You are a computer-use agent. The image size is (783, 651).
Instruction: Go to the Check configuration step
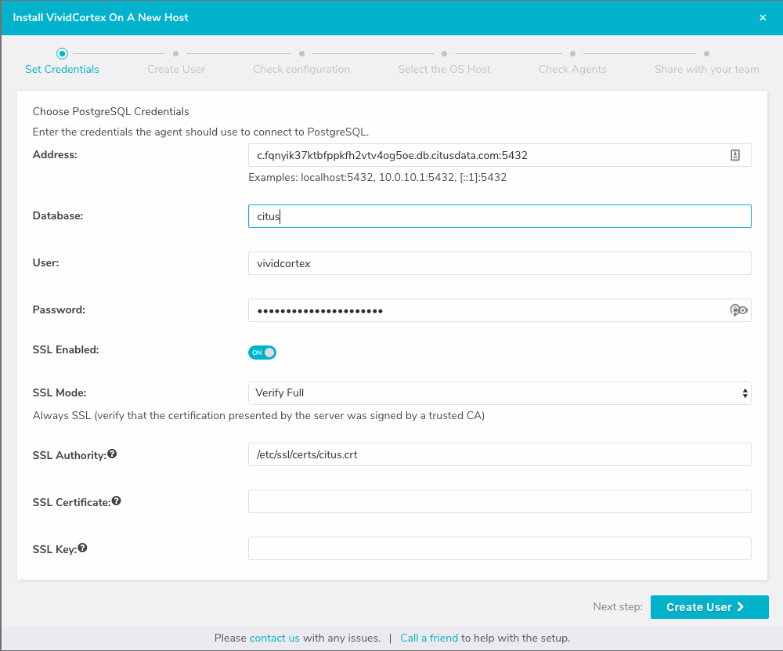(301, 70)
